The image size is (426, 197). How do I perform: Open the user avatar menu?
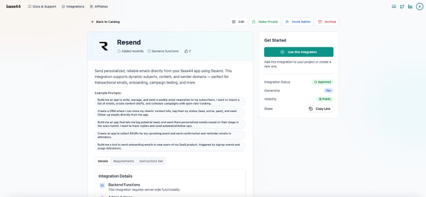(419, 7)
